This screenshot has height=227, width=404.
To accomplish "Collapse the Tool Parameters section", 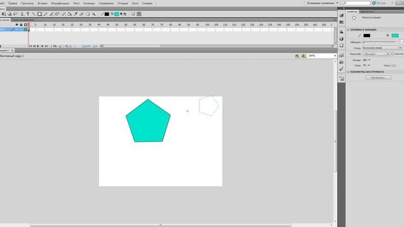I will click(348, 72).
